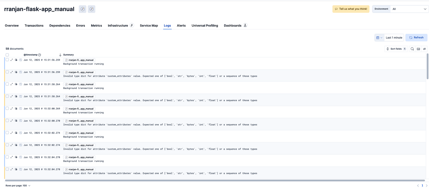
Task: Tick the checkbox for the 15:32:04.278 Invalid type row
Action: click(7, 169)
